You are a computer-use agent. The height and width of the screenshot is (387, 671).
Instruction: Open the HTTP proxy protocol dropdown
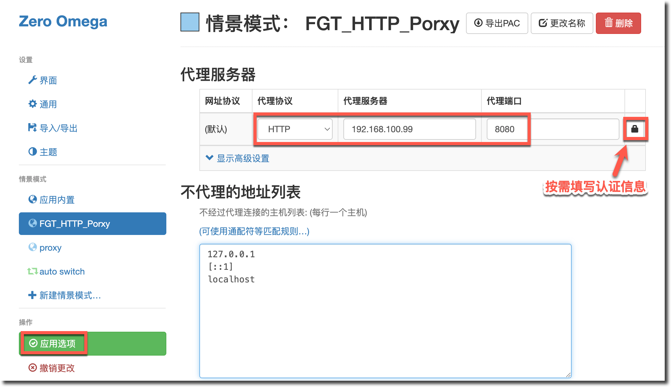click(x=295, y=129)
